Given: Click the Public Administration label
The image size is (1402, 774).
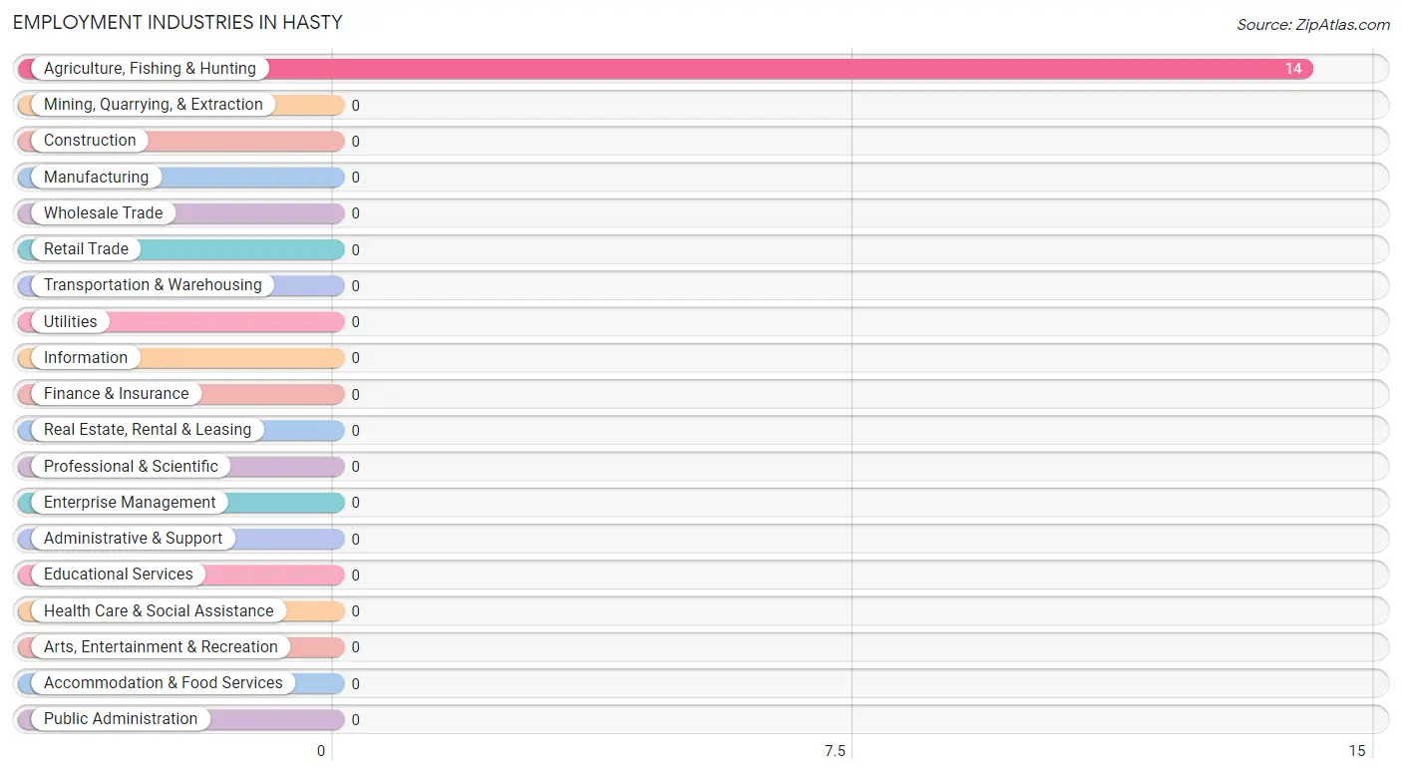Looking at the screenshot, I should coord(121,719).
